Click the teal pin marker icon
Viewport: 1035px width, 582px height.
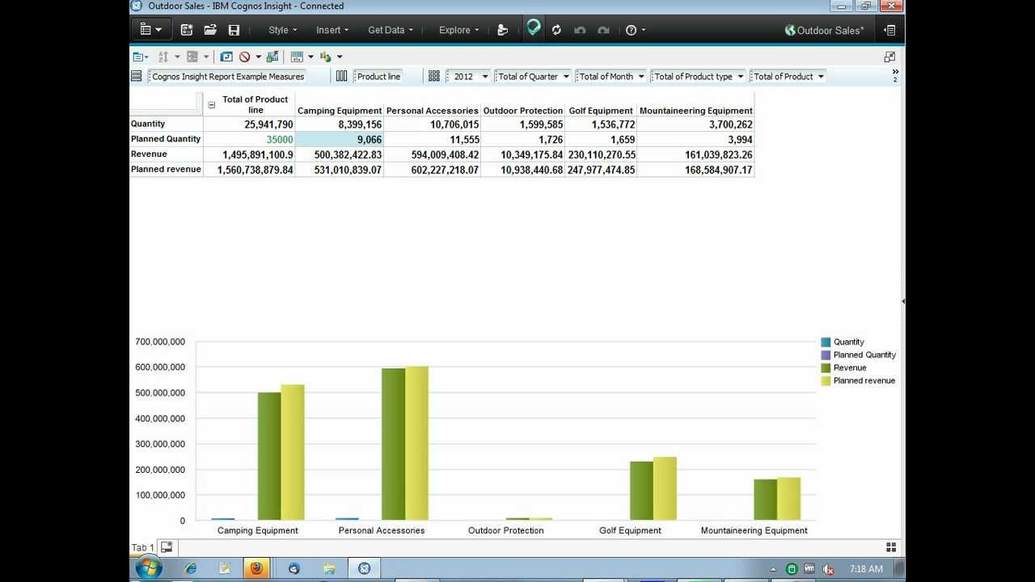pyautogui.click(x=534, y=28)
